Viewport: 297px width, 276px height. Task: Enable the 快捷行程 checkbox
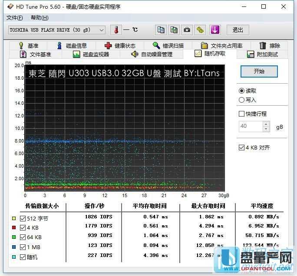(x=242, y=114)
